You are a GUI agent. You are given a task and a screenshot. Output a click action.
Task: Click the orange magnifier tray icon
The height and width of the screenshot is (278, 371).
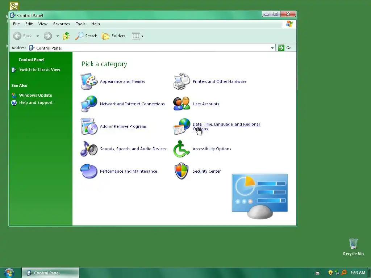[x=344, y=273]
